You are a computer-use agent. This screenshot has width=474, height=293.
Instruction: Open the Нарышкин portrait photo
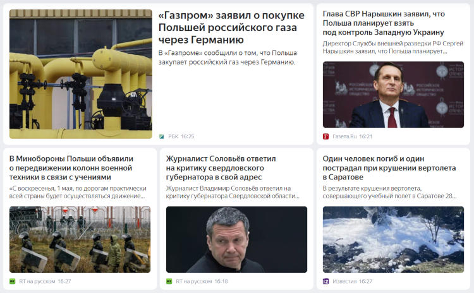point(393,95)
